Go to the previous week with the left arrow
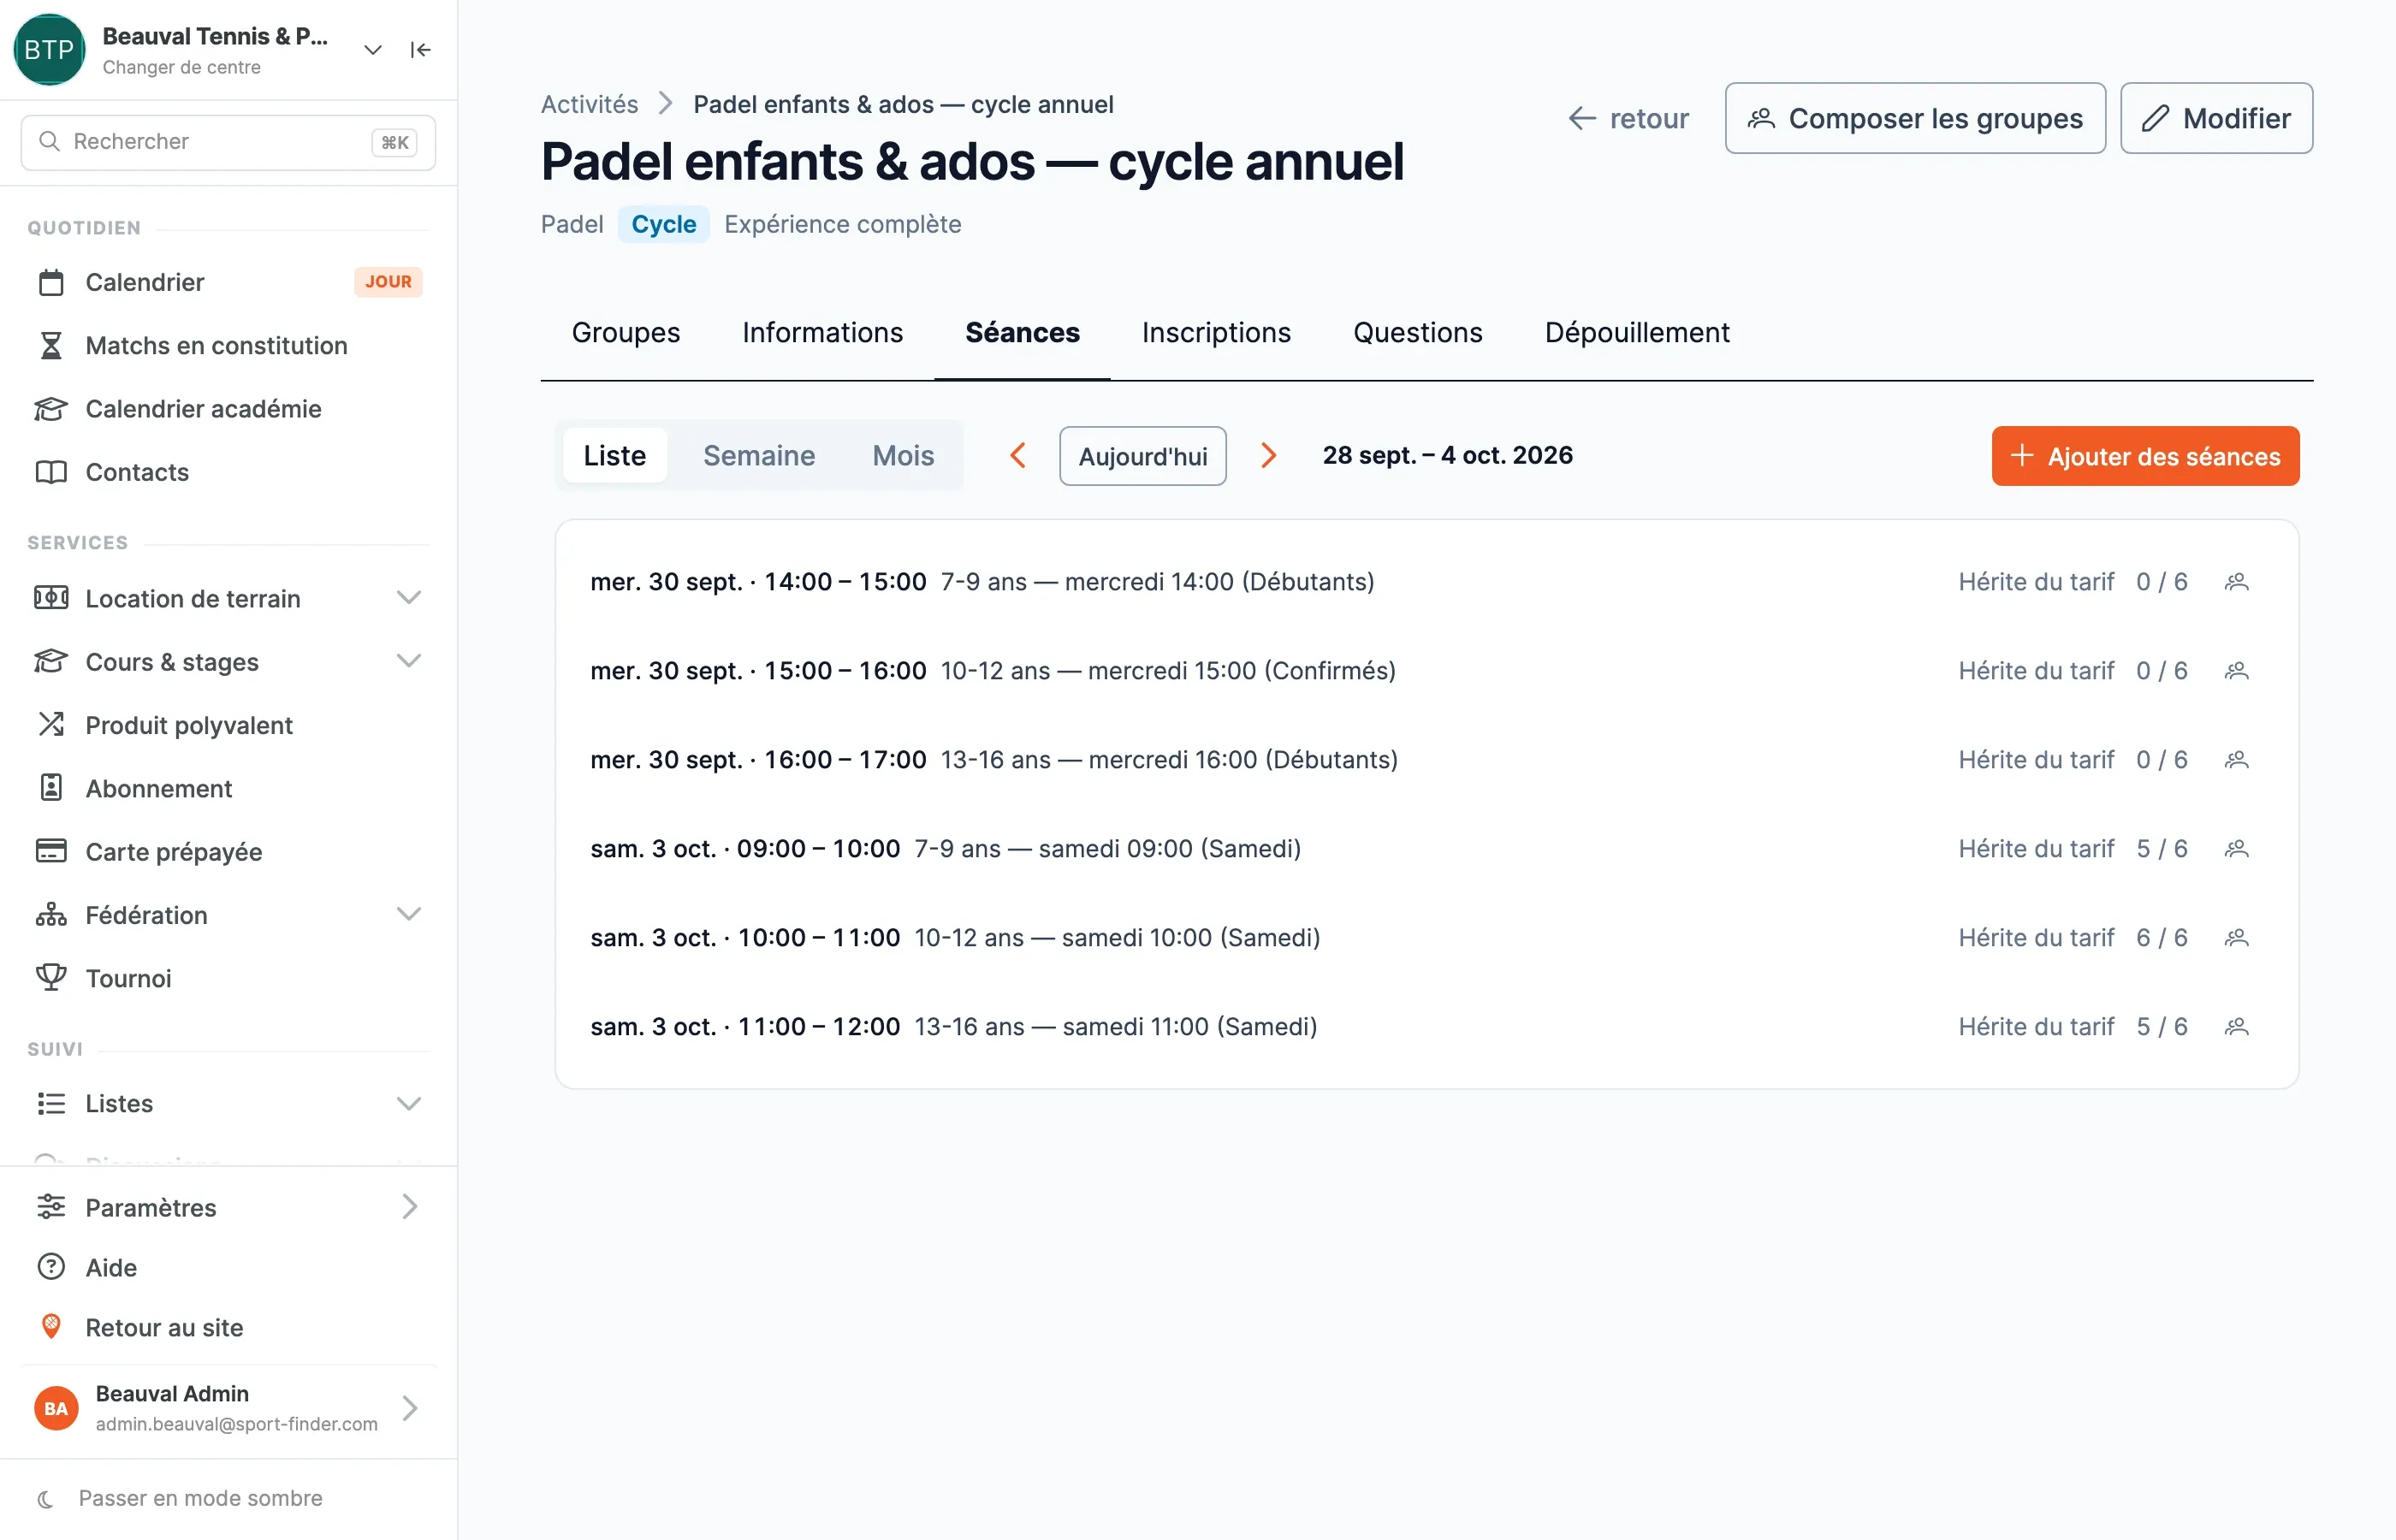Image resolution: width=2396 pixels, height=1540 pixels. (1018, 456)
